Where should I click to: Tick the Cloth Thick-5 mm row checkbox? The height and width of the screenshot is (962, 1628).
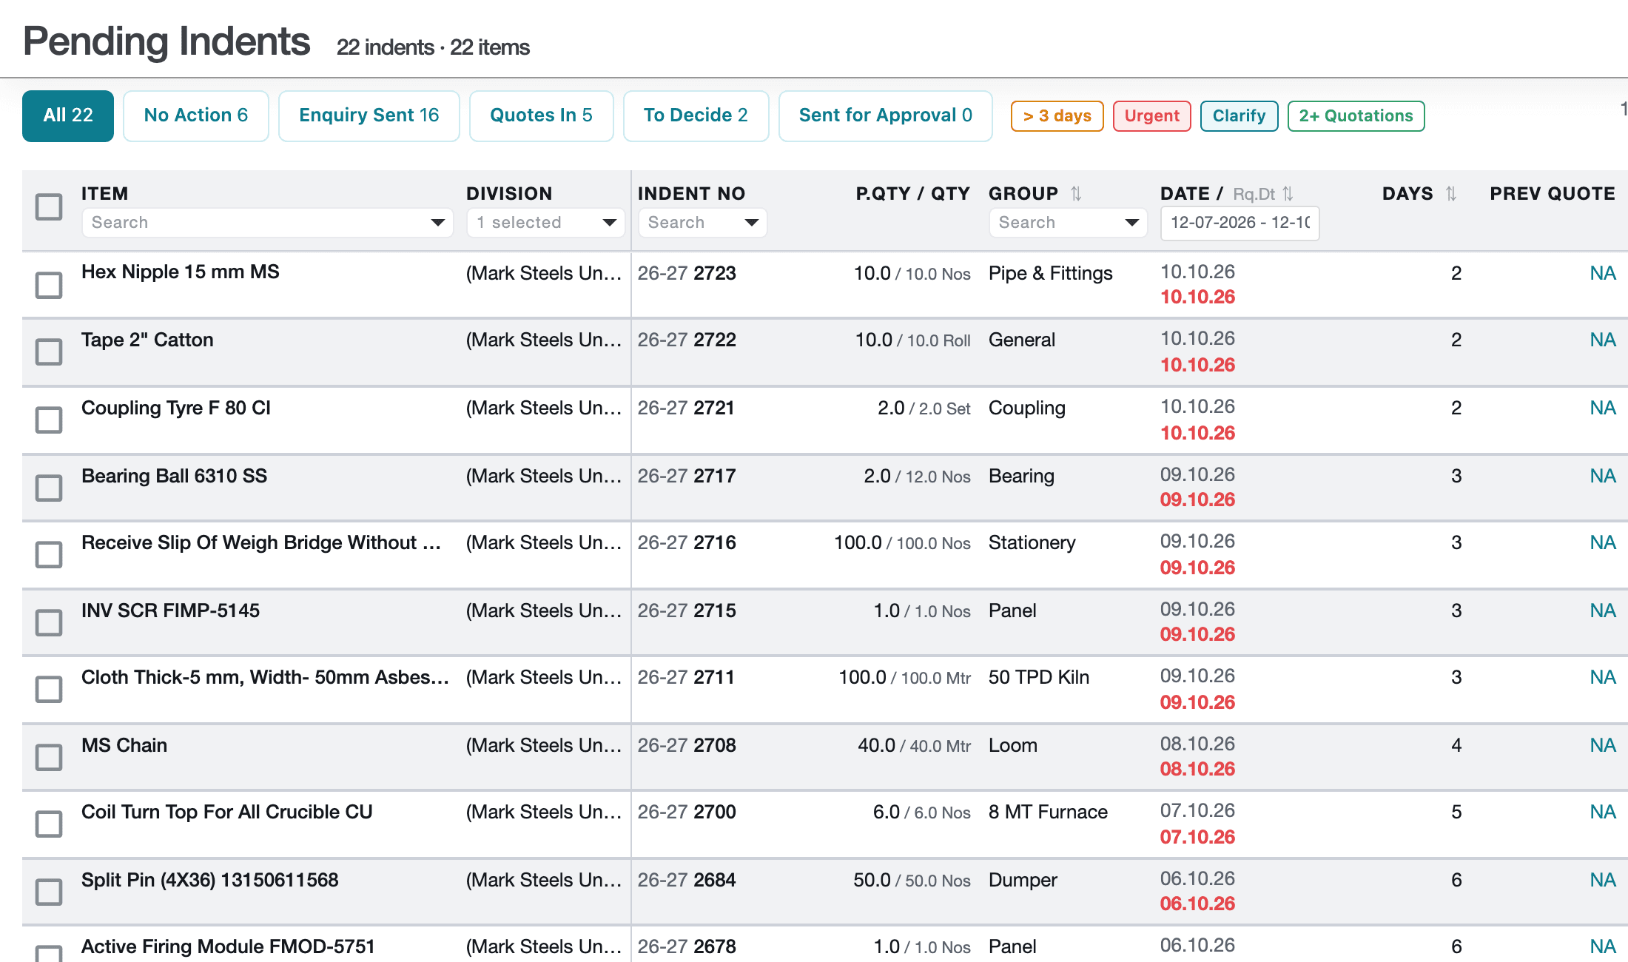(49, 690)
